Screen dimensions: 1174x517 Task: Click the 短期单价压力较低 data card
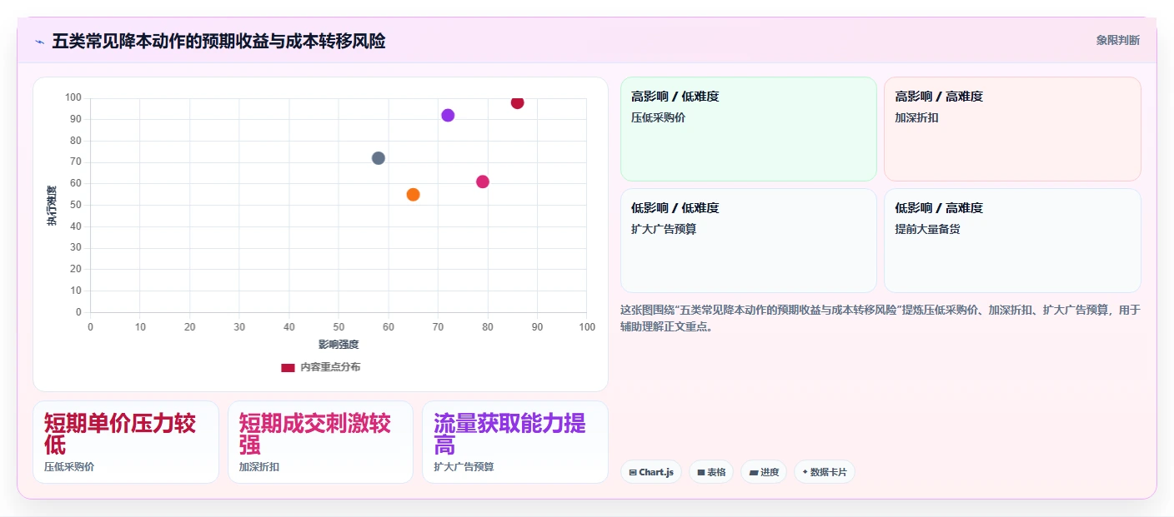pos(126,442)
